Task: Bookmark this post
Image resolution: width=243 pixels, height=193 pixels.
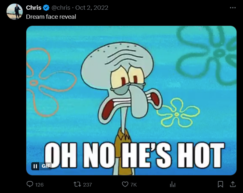Action: pos(220,184)
